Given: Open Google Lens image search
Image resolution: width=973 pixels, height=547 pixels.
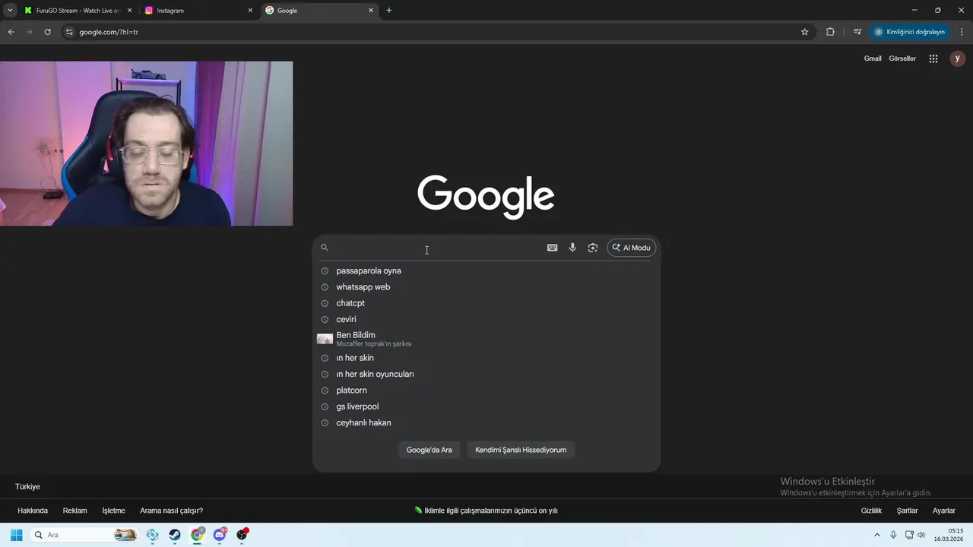Looking at the screenshot, I should point(593,248).
